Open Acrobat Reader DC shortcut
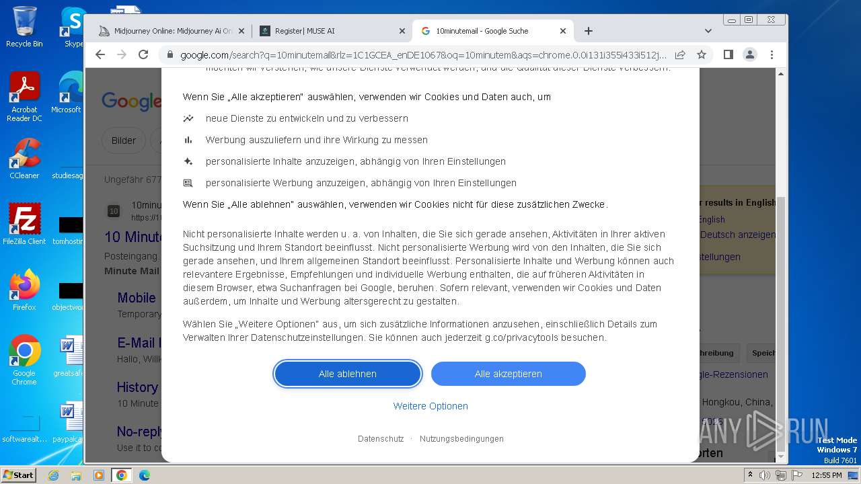Image resolution: width=861 pixels, height=484 pixels. 24,97
